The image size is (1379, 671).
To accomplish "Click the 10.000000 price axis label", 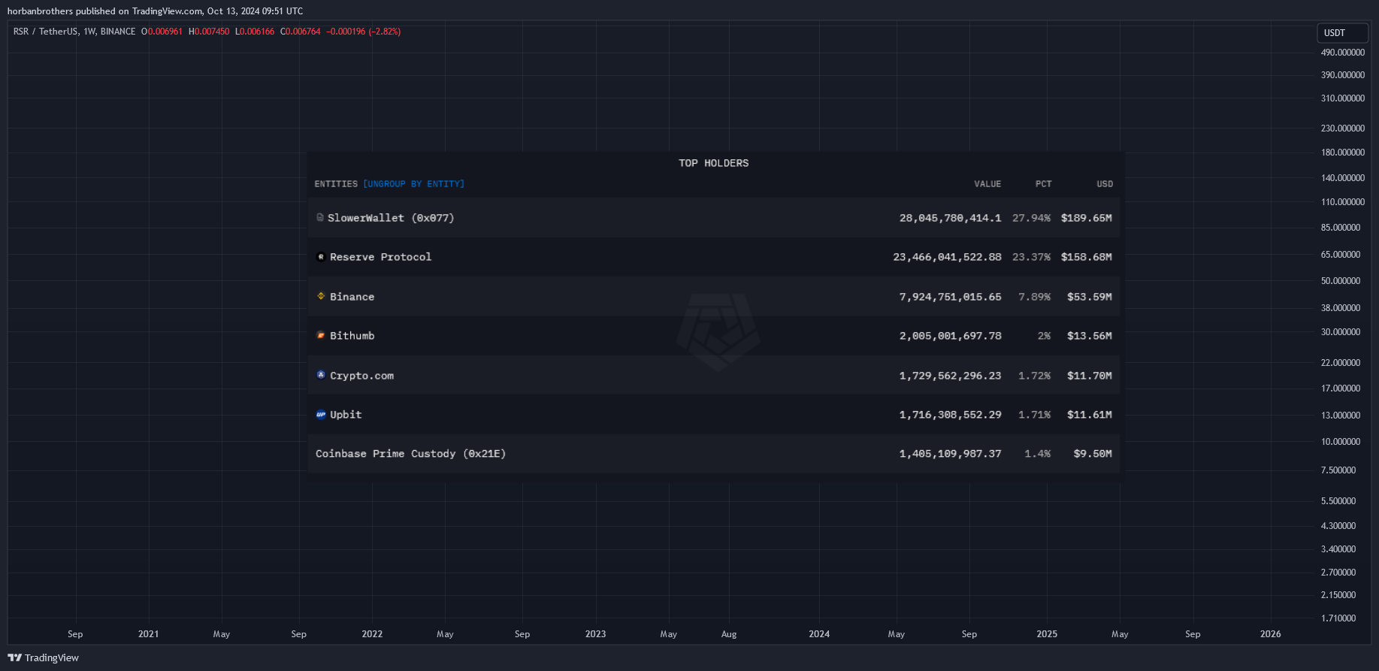I will tap(1341, 442).
